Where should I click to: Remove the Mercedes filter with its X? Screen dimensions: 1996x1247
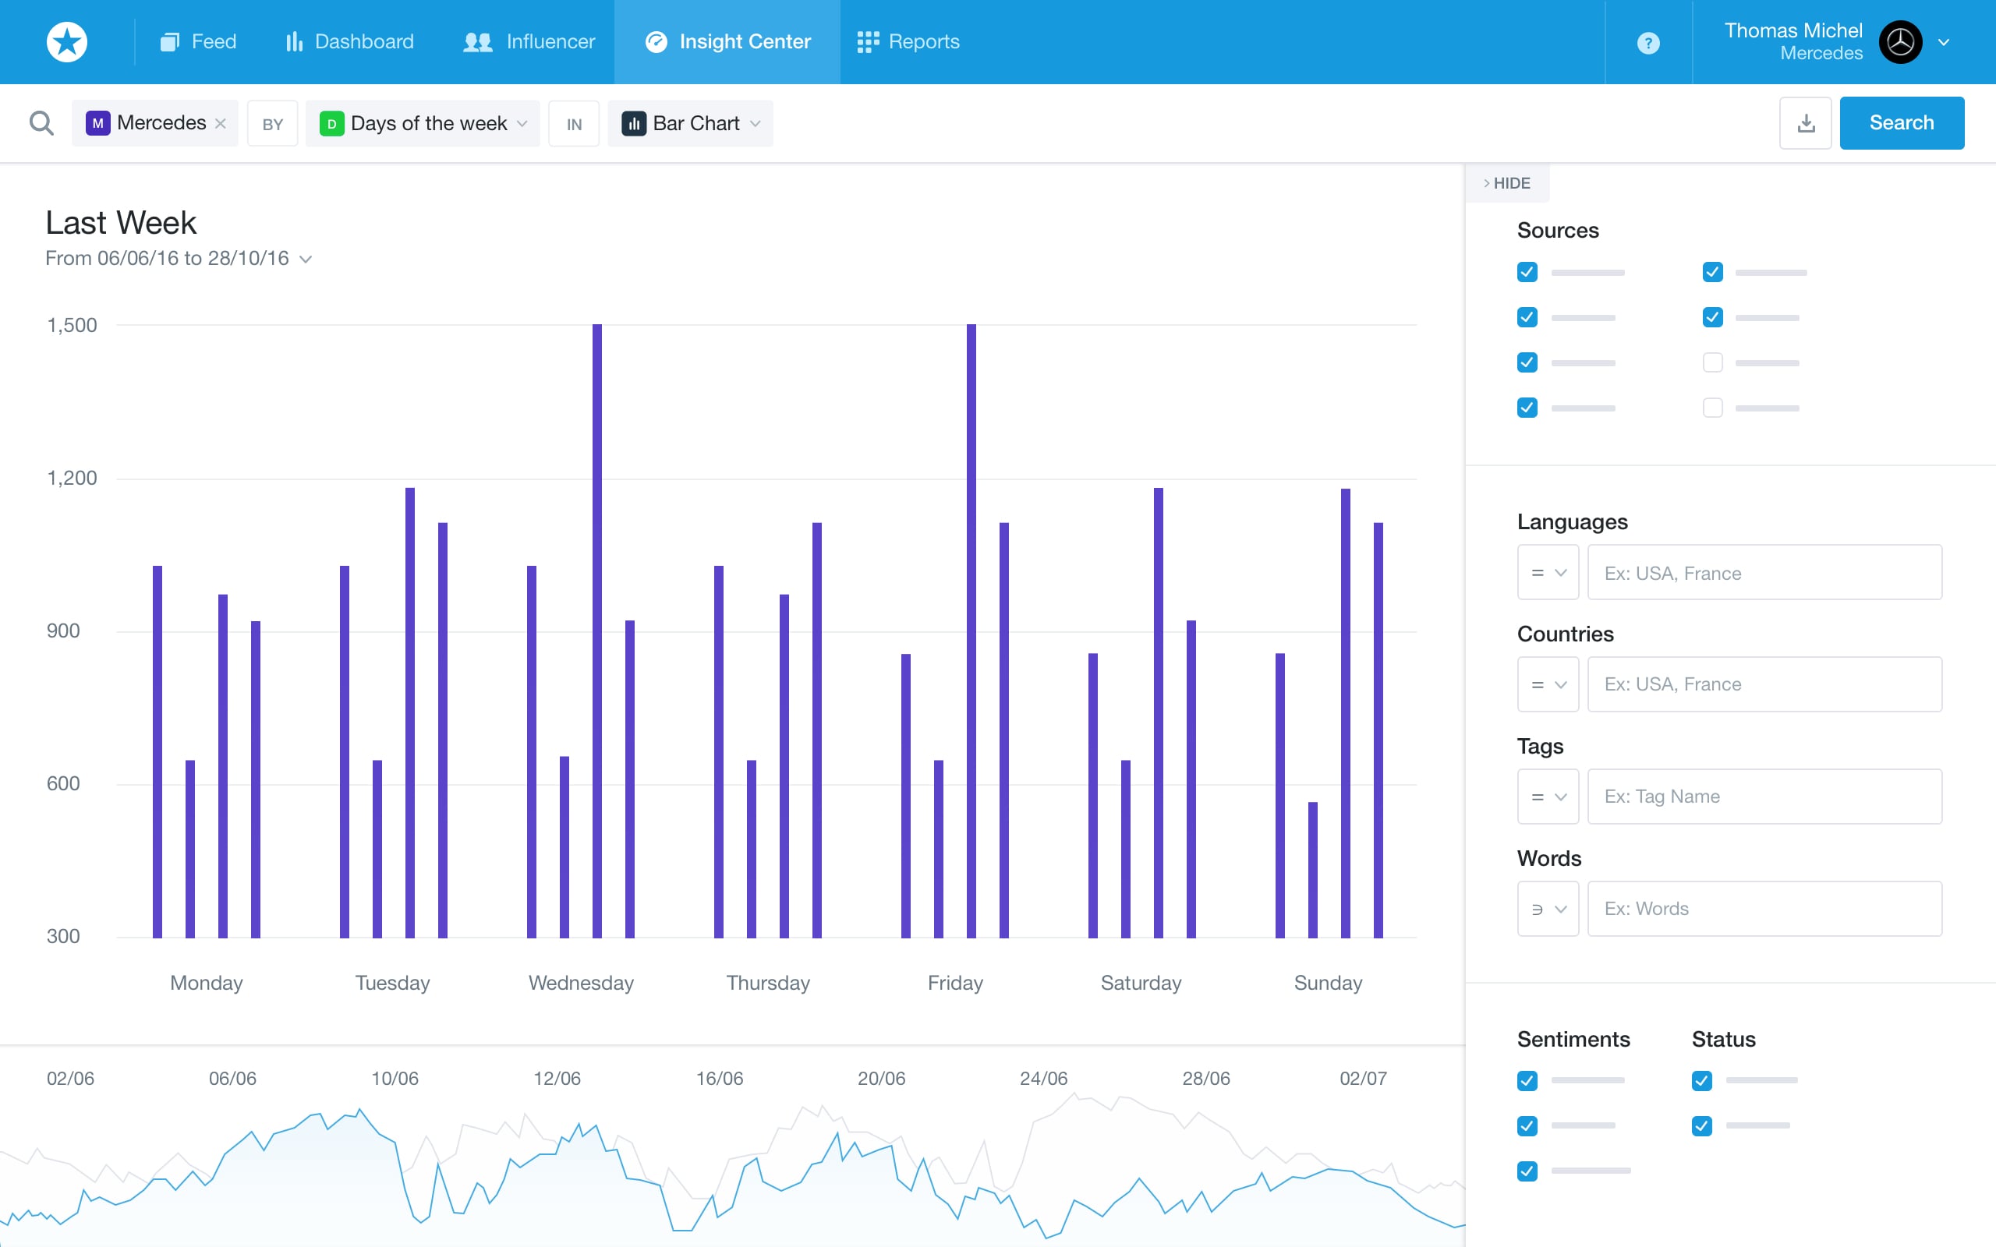[x=220, y=124]
